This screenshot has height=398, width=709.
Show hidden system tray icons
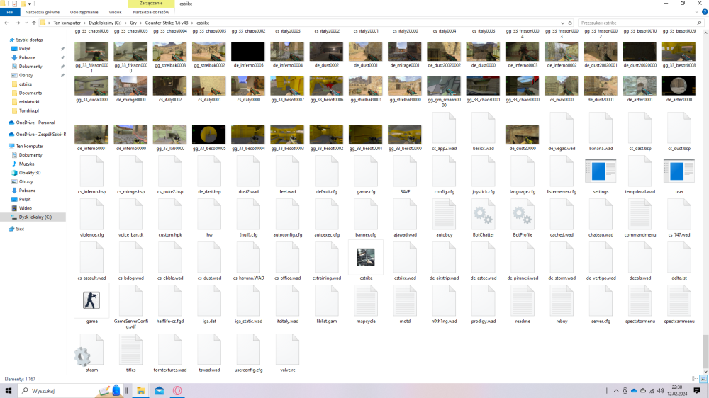click(x=616, y=391)
